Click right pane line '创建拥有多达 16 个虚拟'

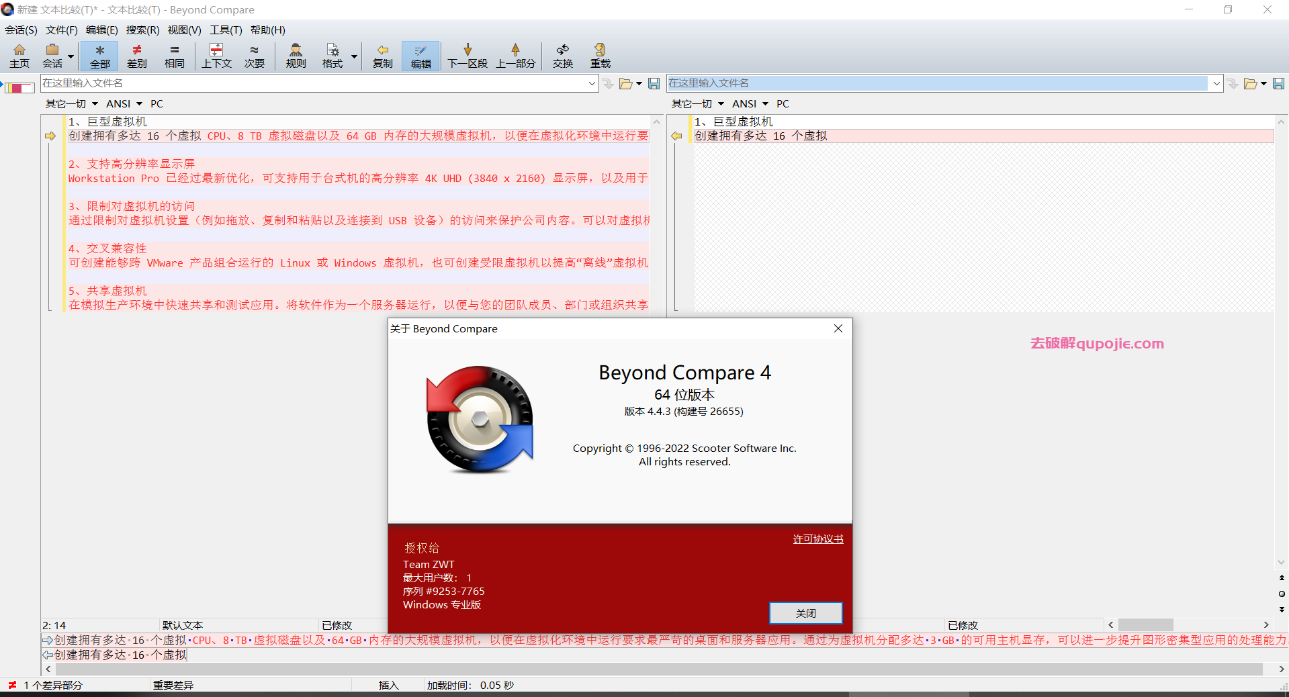point(761,136)
